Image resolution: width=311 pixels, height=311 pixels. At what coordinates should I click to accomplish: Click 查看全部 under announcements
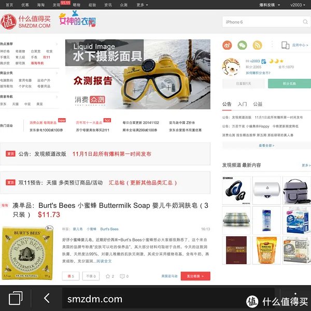(x=266, y=145)
